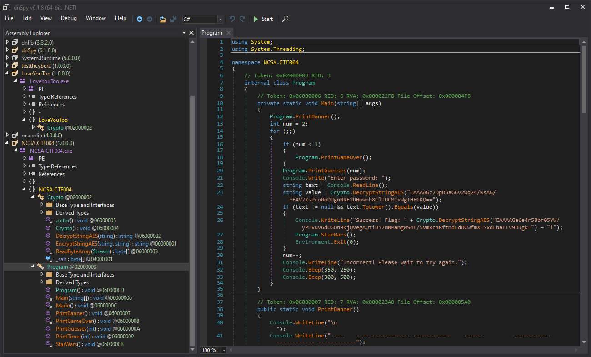Navigate backward using the blue back arrow
Screen dimensions: 591x357
[x=140, y=19]
